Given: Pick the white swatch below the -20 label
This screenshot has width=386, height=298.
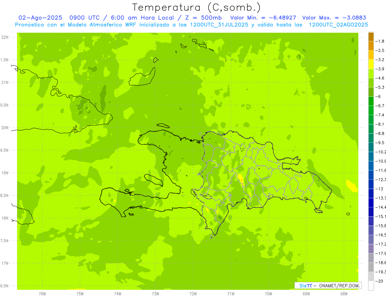Looking at the screenshot, I should tap(371, 285).
